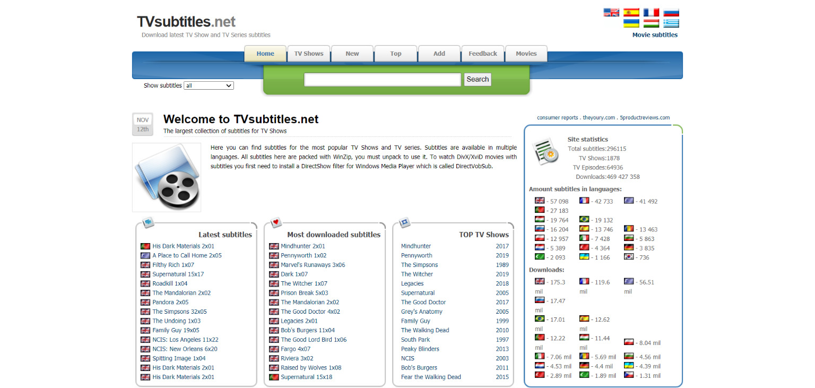Click the Latest subtitles panel header icon
Image resolution: width=815 pixels, height=388 pixels.
[x=148, y=222]
